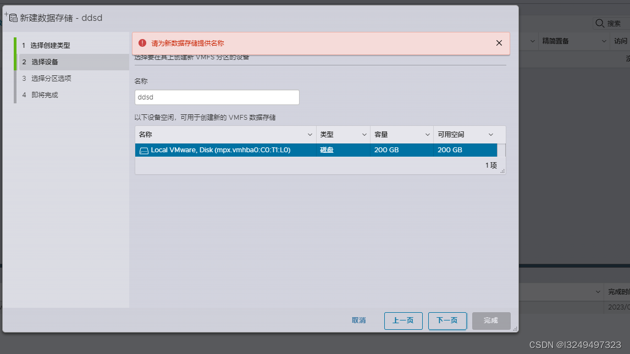Image resolution: width=630 pixels, height=354 pixels.
Task: Click the new datastore title icon
Action: click(x=13, y=18)
